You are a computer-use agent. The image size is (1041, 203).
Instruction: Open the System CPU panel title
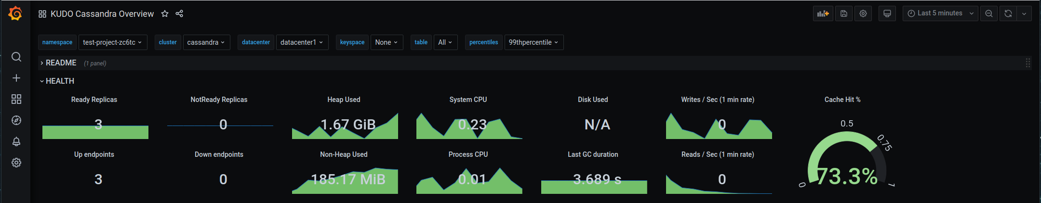pos(468,100)
